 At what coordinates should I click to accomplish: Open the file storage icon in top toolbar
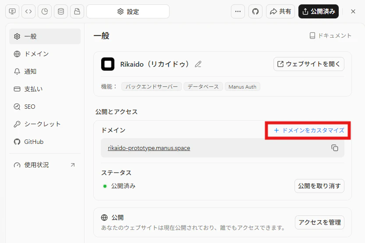pos(77,11)
